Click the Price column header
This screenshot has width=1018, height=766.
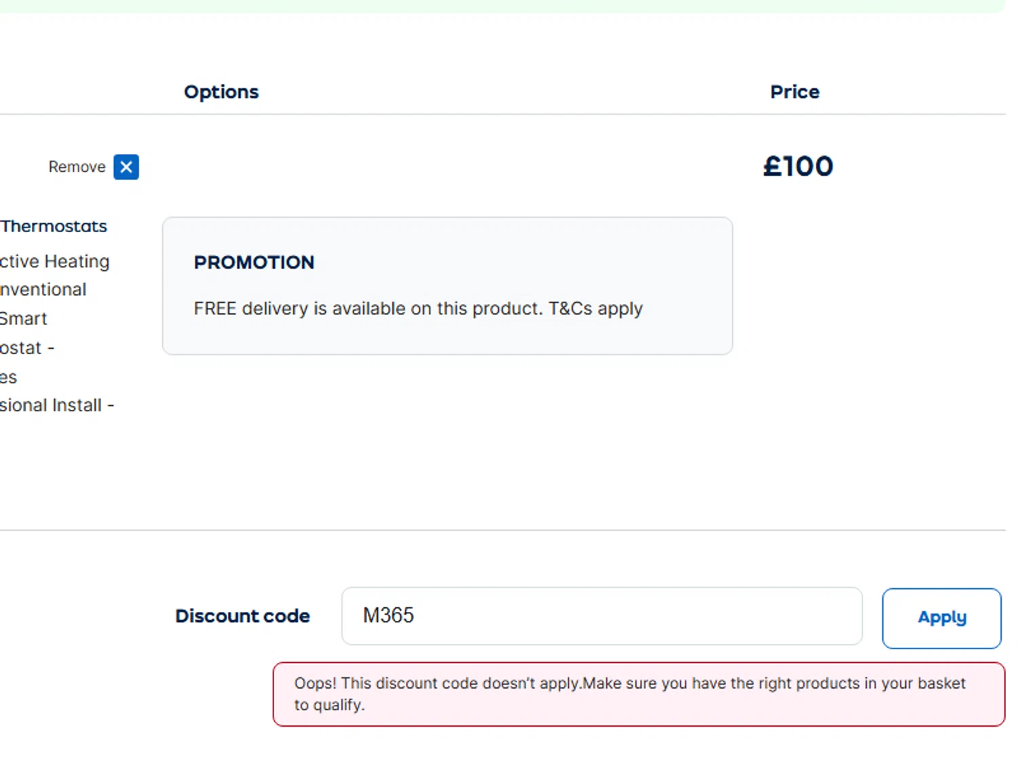794,92
